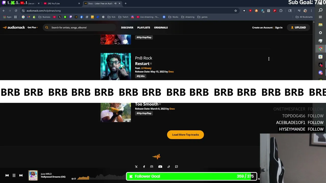Open Chrome media controls icon
Screen dimensions: 326x183
(299, 11)
